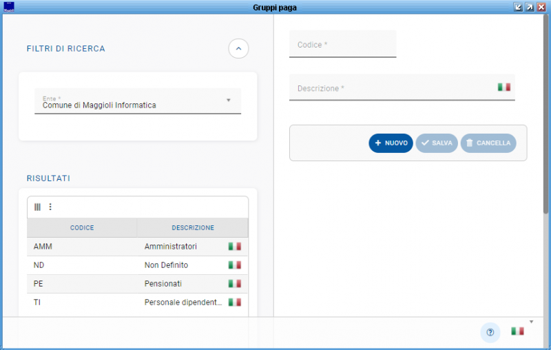This screenshot has height=350, width=551.
Task: Click the Italian flag beside Non Definito
Action: tap(235, 265)
